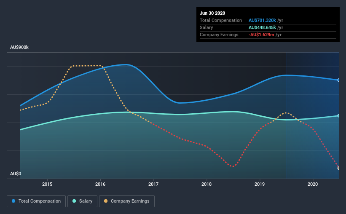Select the Total Compensation endpoint marker at 2020

[x=339, y=80]
